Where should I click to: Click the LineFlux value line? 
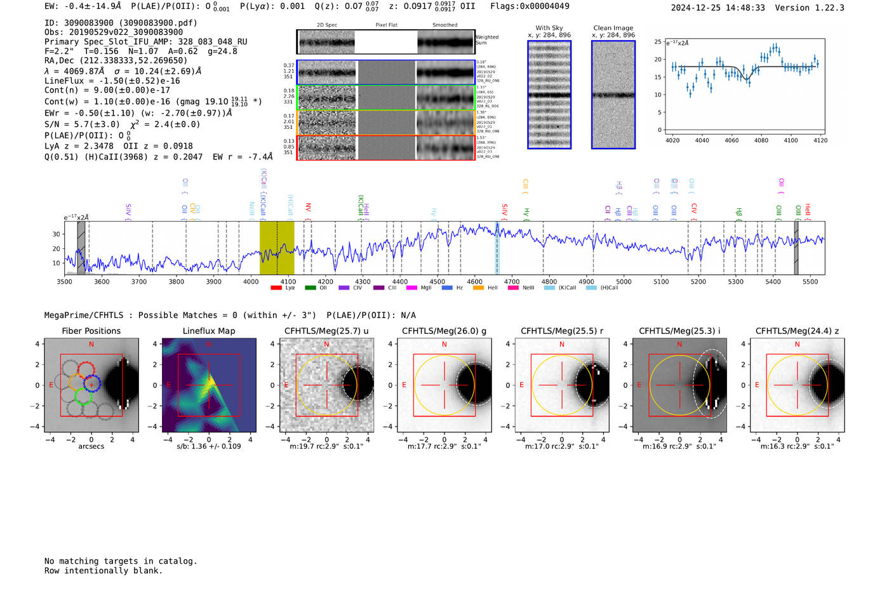pyautogui.click(x=112, y=81)
